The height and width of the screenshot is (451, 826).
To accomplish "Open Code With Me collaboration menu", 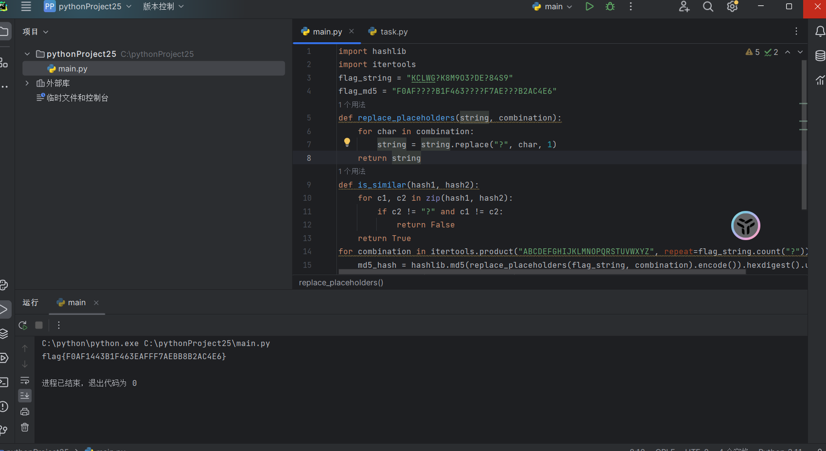I will (684, 6).
